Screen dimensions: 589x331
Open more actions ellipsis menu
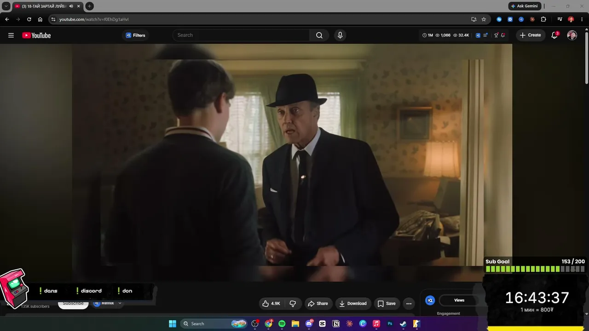tap(409, 303)
